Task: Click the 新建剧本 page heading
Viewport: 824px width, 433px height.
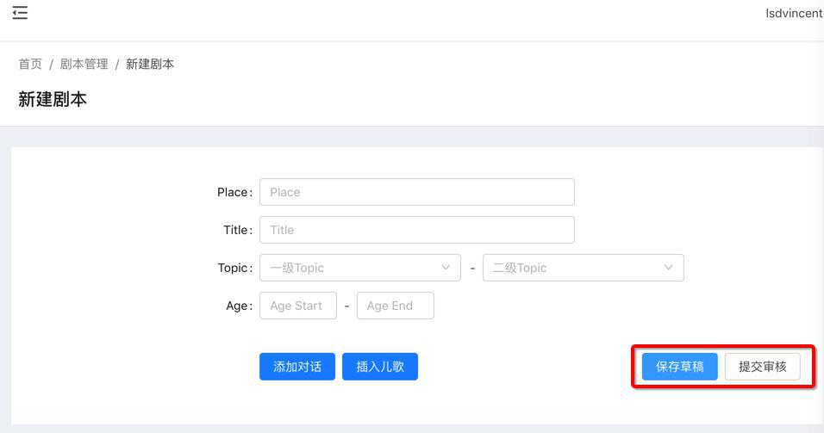Action: point(53,99)
